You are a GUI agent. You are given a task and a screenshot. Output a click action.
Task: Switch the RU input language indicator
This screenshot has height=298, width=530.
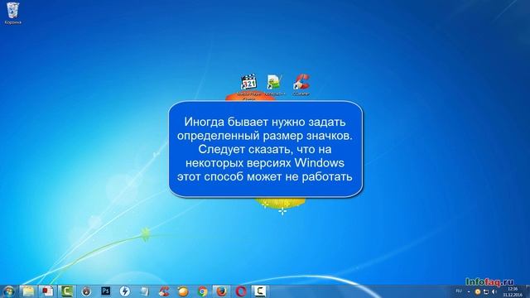pyautogui.click(x=459, y=291)
